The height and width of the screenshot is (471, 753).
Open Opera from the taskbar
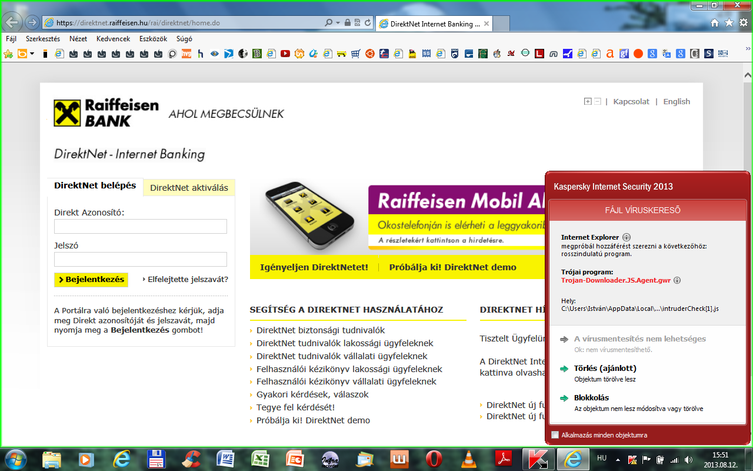[x=435, y=459]
